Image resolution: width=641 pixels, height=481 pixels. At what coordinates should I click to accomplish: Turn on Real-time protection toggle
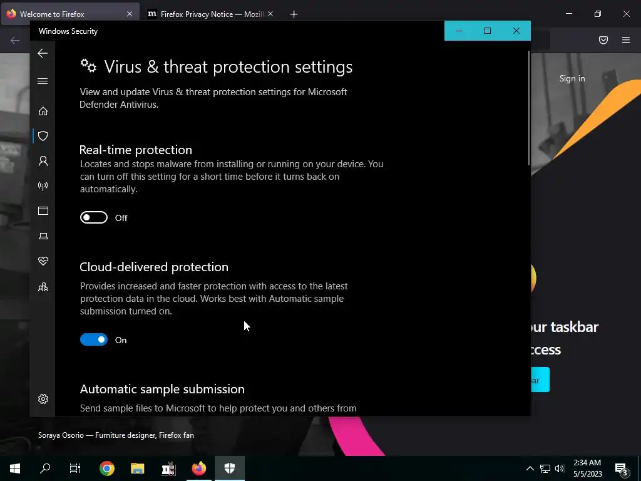click(94, 217)
